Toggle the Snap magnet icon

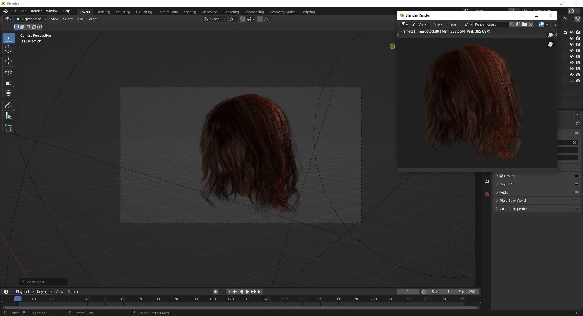click(243, 19)
